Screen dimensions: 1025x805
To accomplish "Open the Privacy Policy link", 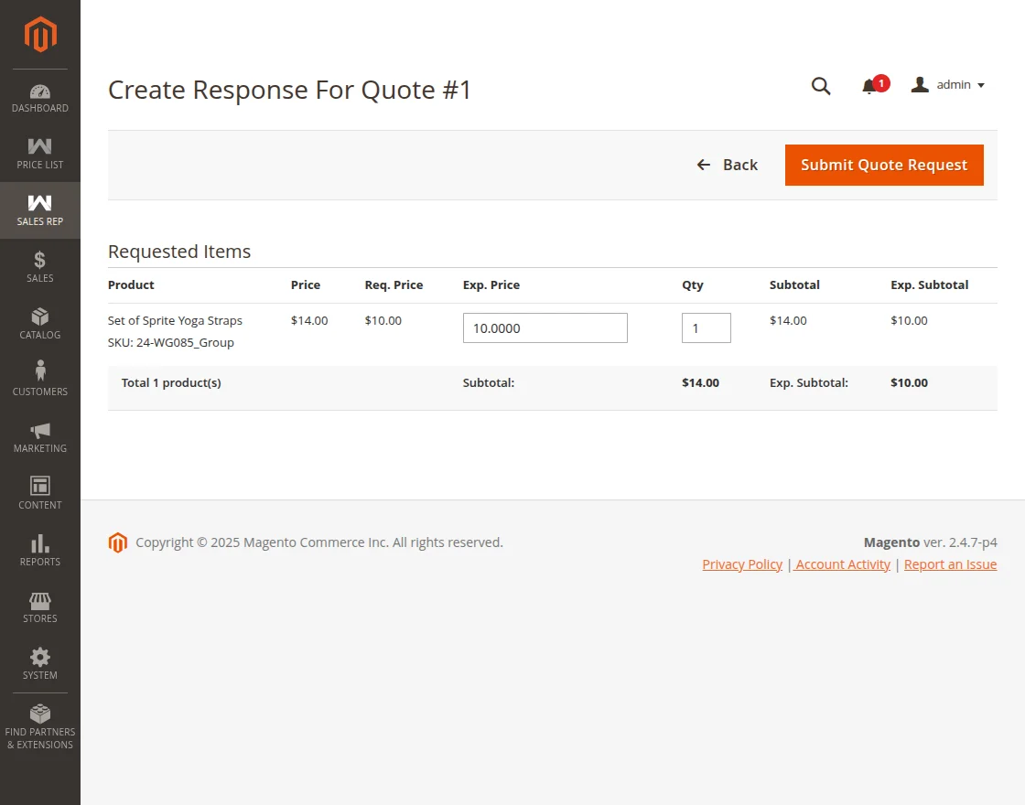I will [742, 564].
